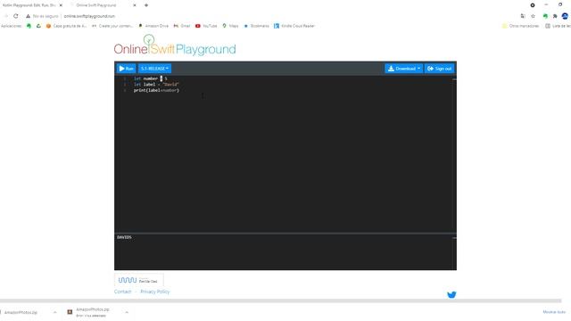Open the YouTube bookmark
The image size is (571, 321).
(x=206, y=26)
